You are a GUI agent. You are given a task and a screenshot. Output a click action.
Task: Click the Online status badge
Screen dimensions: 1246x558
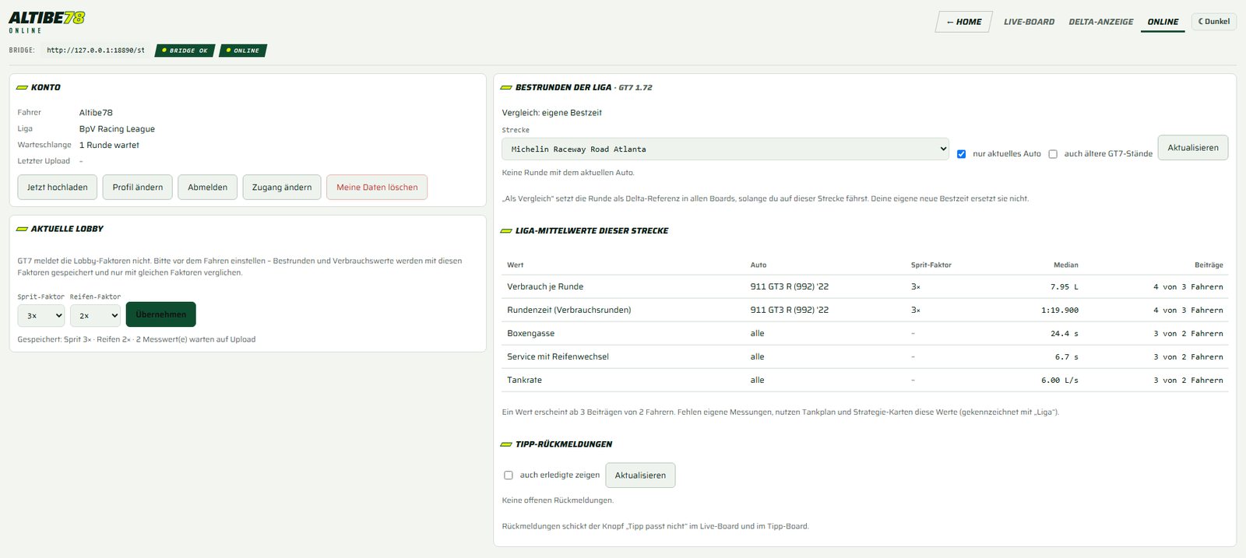tap(243, 51)
